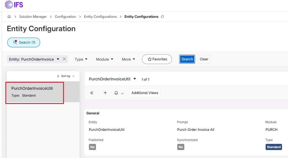Image resolution: width=288 pixels, height=158 pixels.
Task: Open the Search (1) filter pill
Action: (x=24, y=42)
